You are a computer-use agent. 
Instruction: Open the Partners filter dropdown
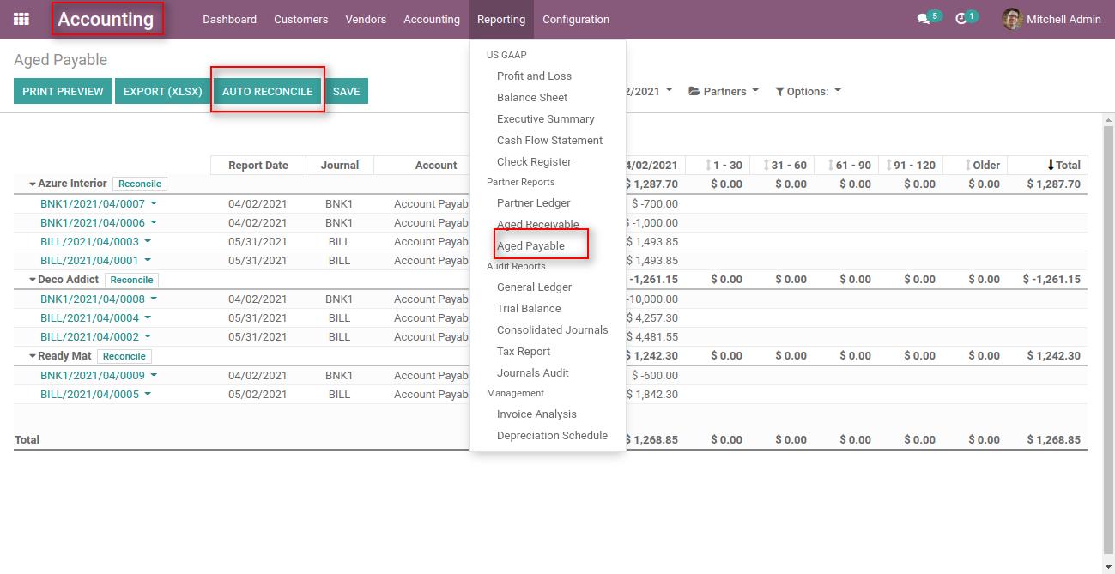(724, 91)
